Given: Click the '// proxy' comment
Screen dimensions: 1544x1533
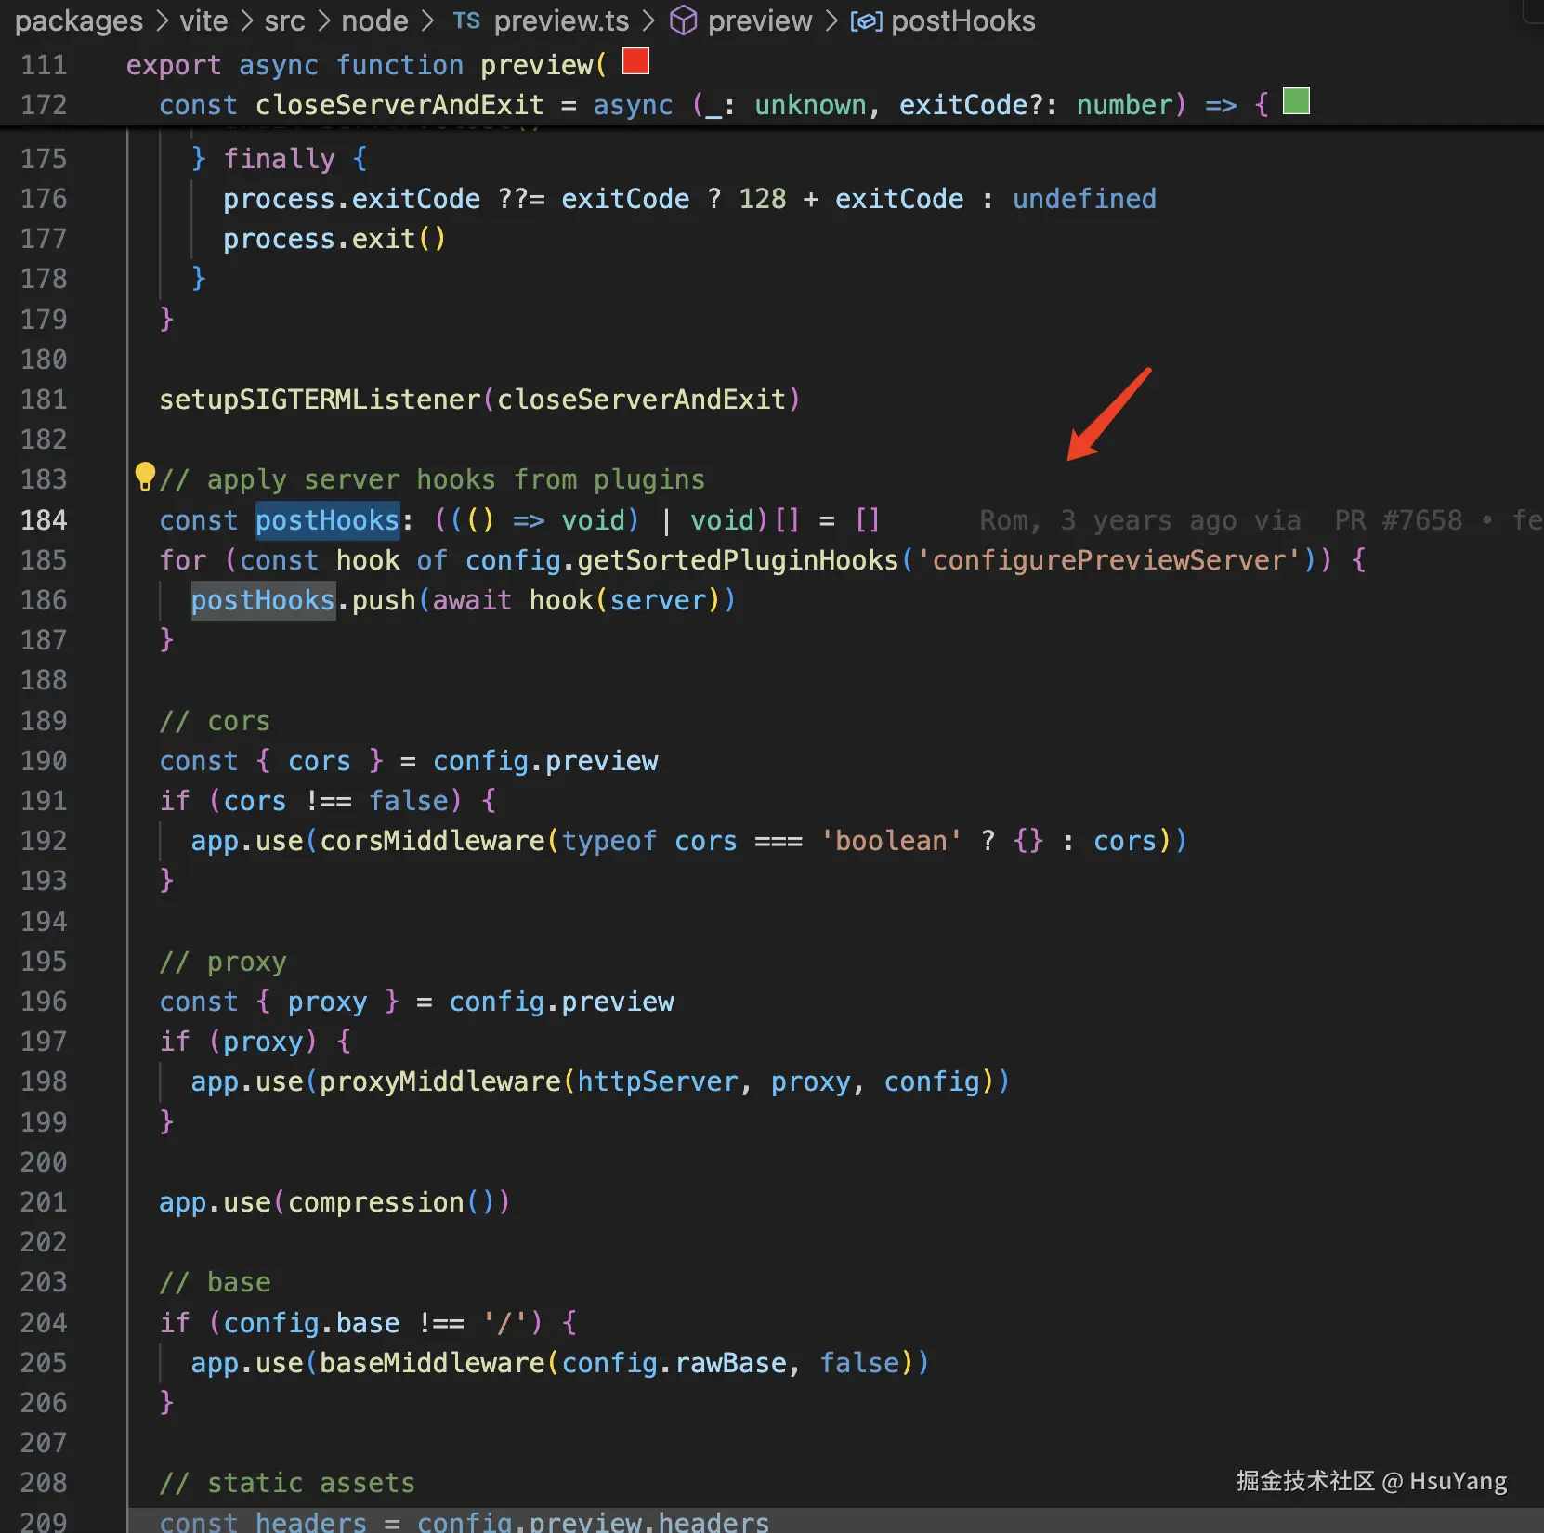Looking at the screenshot, I should [223, 962].
